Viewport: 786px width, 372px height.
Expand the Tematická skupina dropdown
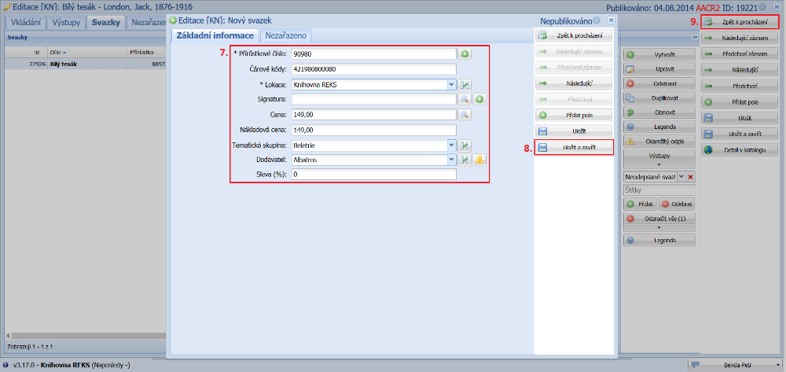tap(451, 145)
